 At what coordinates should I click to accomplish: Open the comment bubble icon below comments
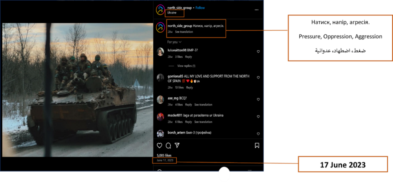click(168, 146)
